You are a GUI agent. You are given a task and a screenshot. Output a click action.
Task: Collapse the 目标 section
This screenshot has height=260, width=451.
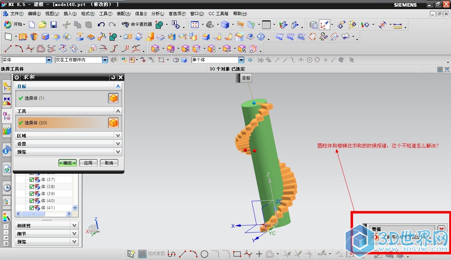(118, 86)
